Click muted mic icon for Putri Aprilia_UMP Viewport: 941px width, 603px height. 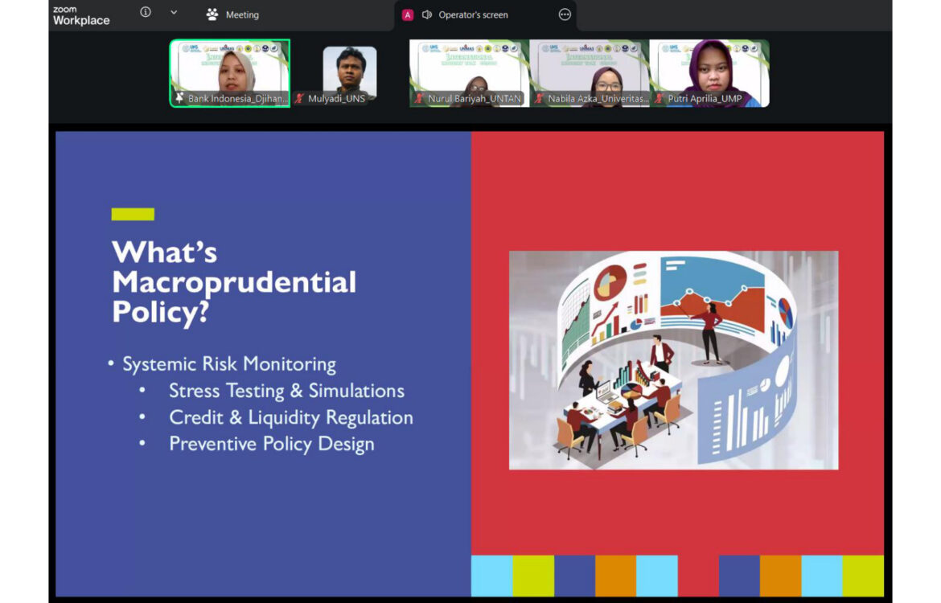pyautogui.click(x=658, y=99)
